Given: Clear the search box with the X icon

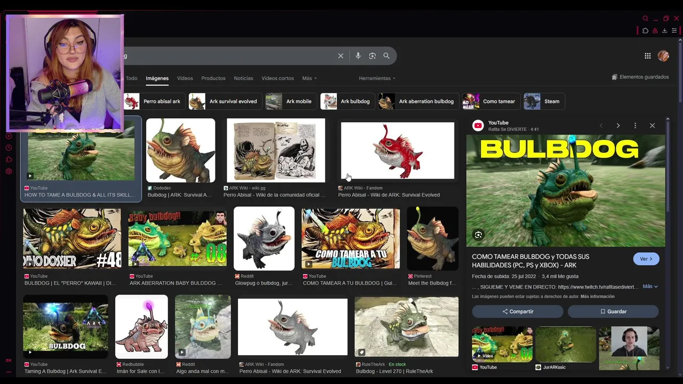Looking at the screenshot, I should tap(340, 56).
